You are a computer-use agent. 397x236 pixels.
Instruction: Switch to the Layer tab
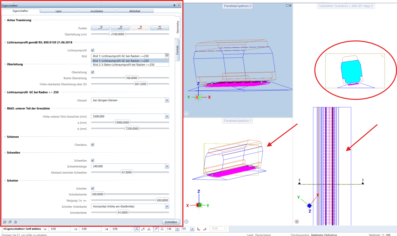tap(58, 11)
